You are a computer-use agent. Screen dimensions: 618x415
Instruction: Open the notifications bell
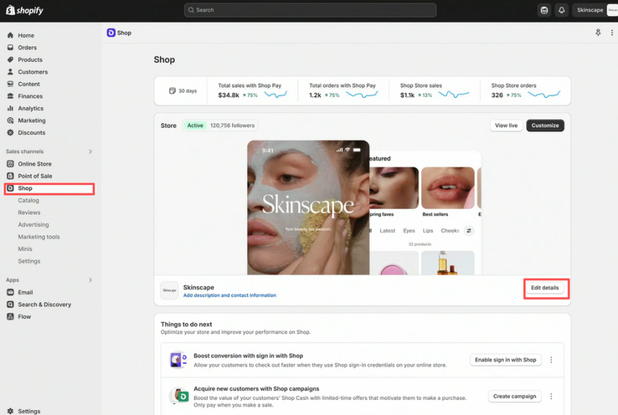pos(561,10)
